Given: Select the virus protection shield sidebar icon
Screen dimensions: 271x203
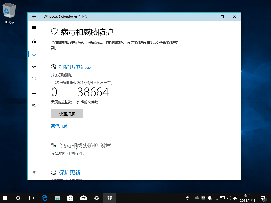Looking at the screenshot, I should tap(34, 54).
